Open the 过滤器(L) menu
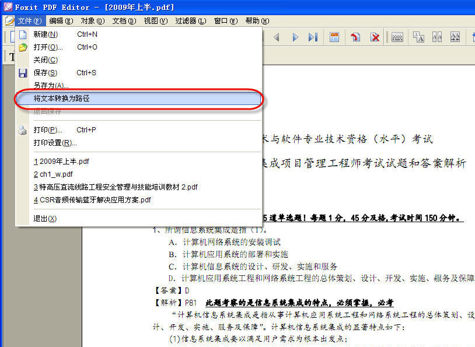This screenshot has height=347, width=475. (191, 21)
